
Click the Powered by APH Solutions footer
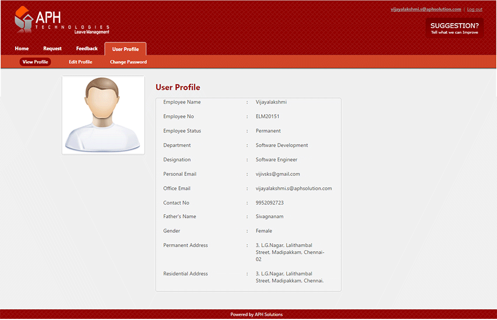(x=256, y=315)
